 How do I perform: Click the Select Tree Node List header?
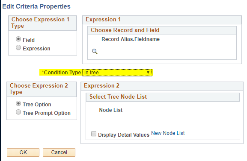click(118, 97)
